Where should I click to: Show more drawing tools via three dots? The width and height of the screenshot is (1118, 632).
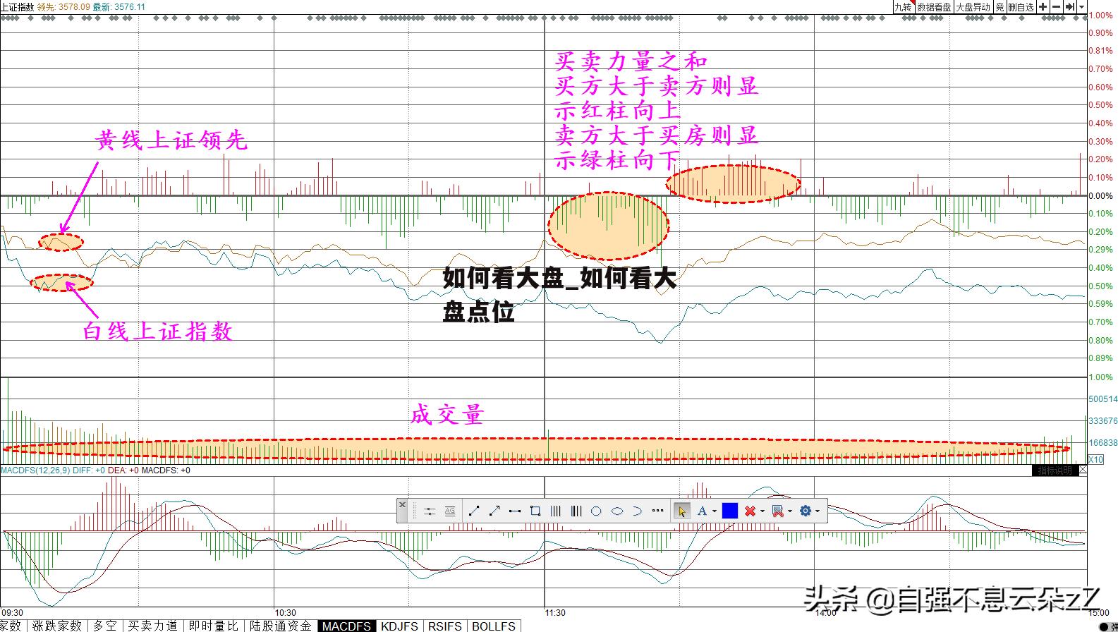pyautogui.click(x=657, y=510)
